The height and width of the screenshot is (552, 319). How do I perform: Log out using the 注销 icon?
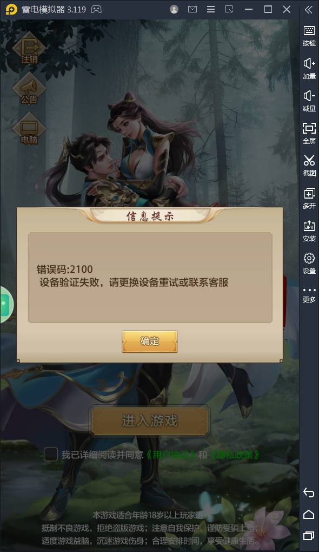[29, 49]
